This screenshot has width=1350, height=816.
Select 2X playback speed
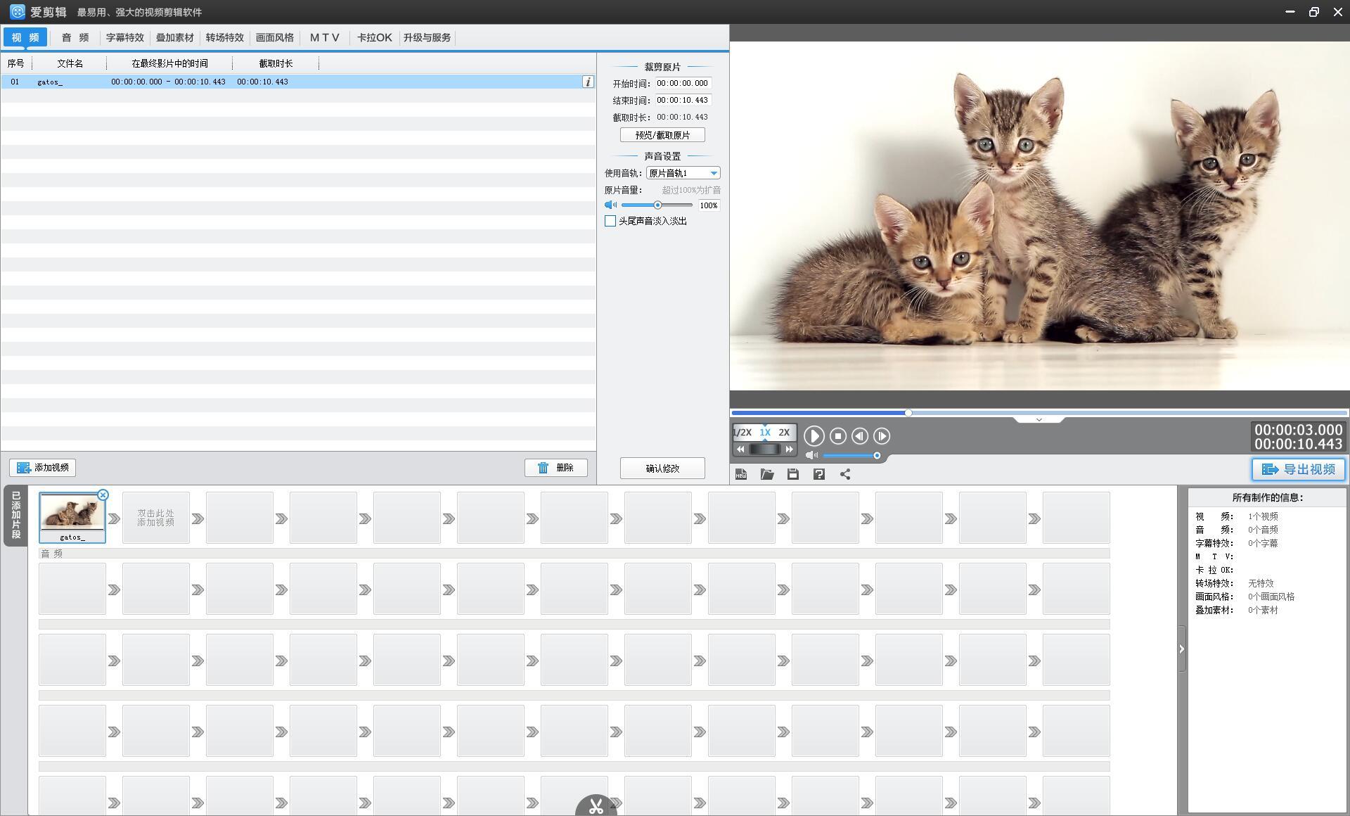click(x=784, y=433)
